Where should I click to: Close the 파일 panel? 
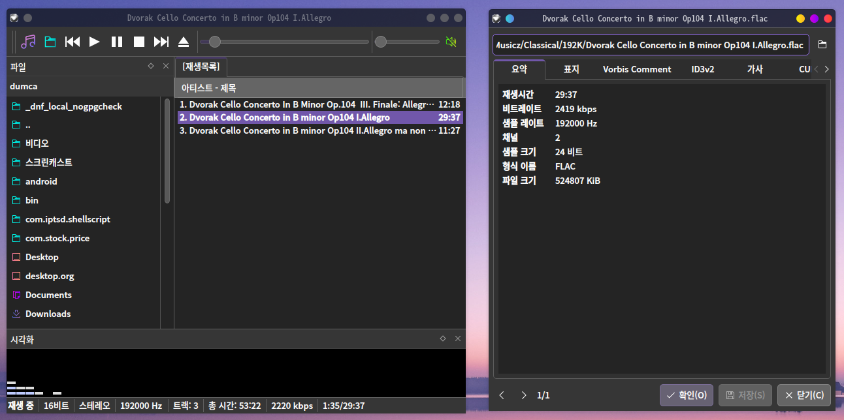coord(166,66)
